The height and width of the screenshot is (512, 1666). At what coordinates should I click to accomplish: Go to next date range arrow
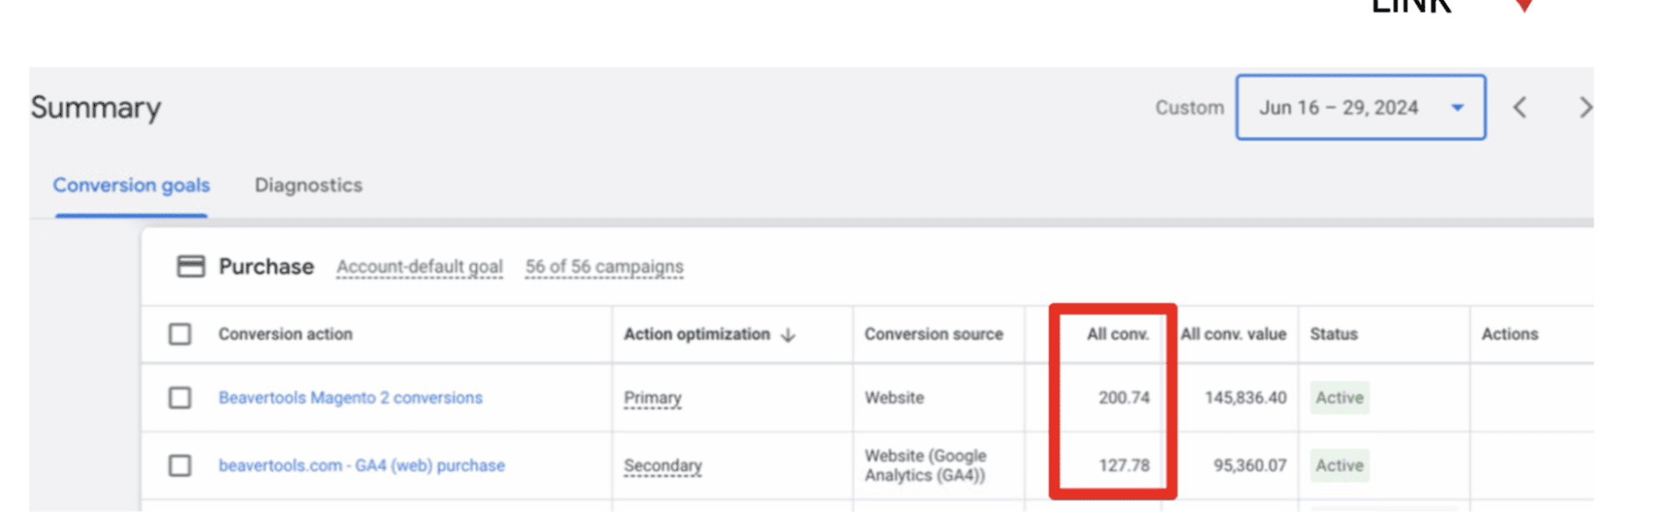(1583, 107)
